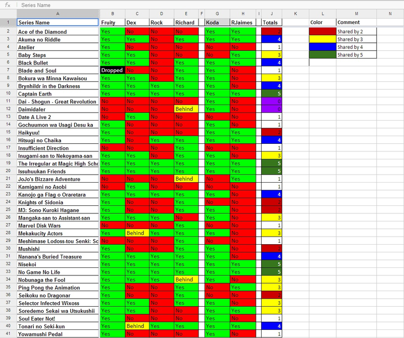Click the blue Shared by 4 swatch
The image size is (404, 338).
[323, 47]
